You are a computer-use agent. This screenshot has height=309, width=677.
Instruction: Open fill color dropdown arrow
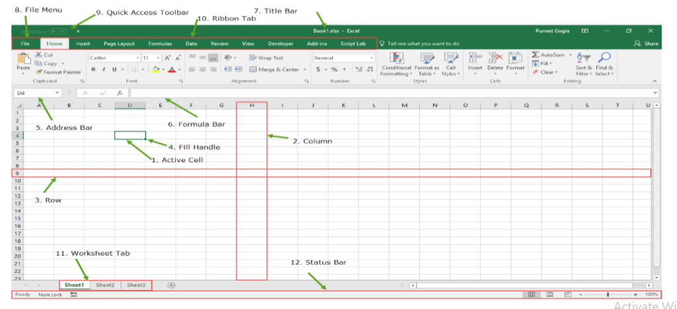[x=164, y=69]
